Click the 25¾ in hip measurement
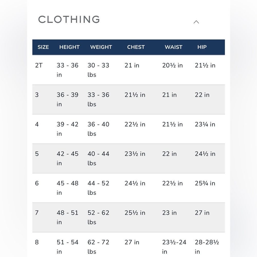The width and height of the screenshot is (257, 257). click(x=205, y=183)
